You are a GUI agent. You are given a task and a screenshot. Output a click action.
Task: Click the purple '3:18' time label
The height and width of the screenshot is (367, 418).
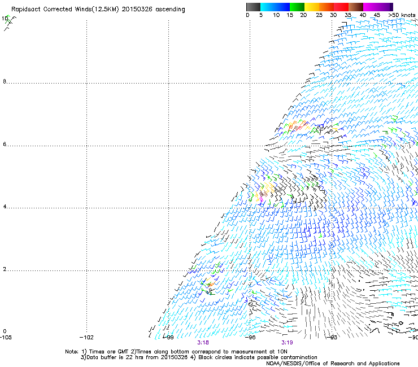click(x=203, y=343)
